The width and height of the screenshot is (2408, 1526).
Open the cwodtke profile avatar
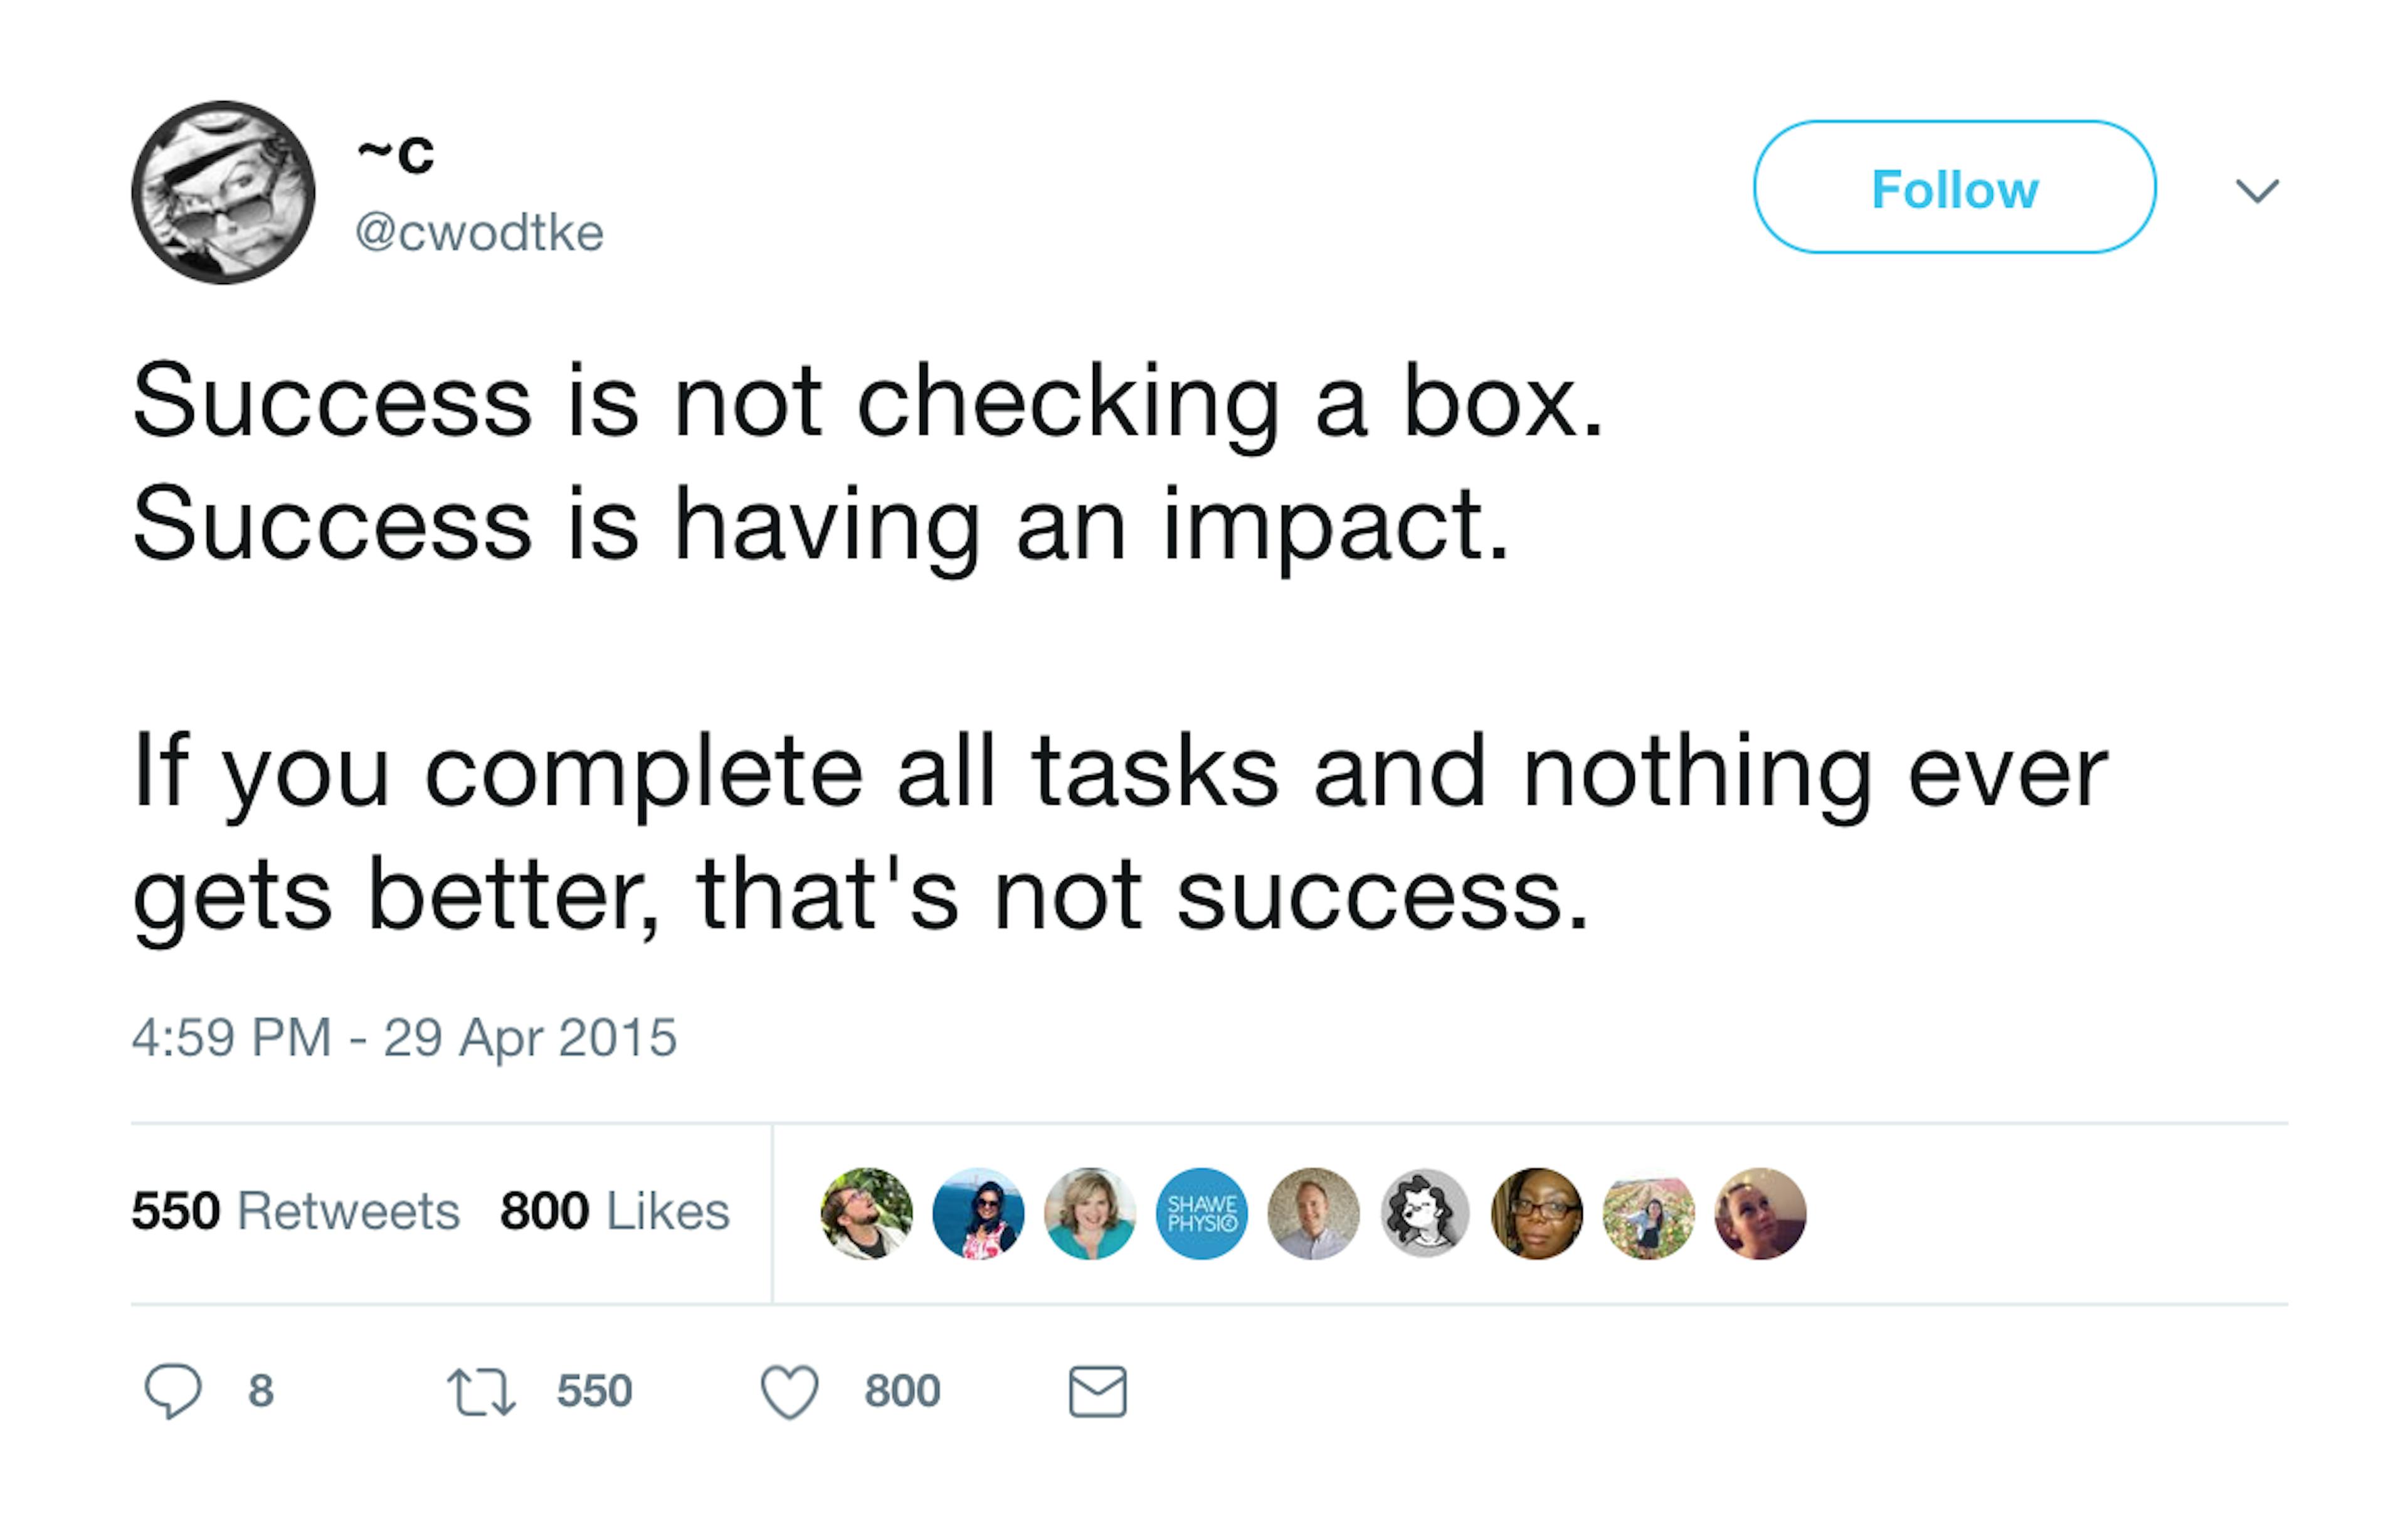[223, 192]
